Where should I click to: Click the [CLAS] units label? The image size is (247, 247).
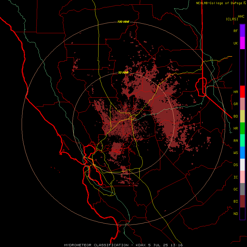tap(232, 19)
